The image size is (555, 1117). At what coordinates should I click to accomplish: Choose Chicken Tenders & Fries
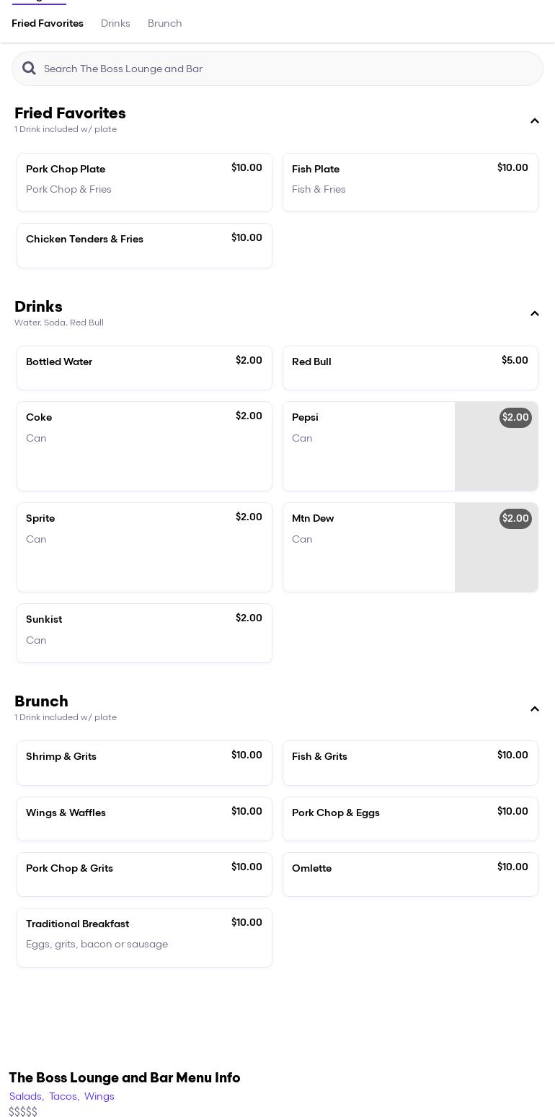point(144,245)
